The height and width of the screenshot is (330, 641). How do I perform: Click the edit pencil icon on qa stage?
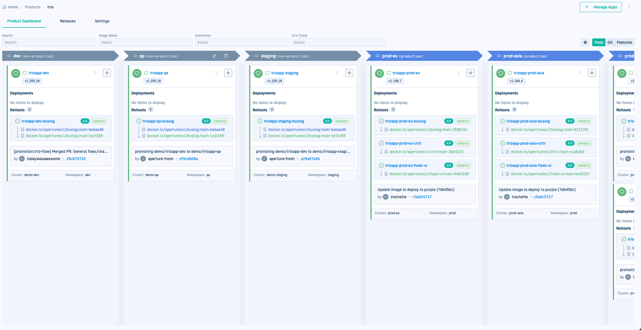[214, 56]
